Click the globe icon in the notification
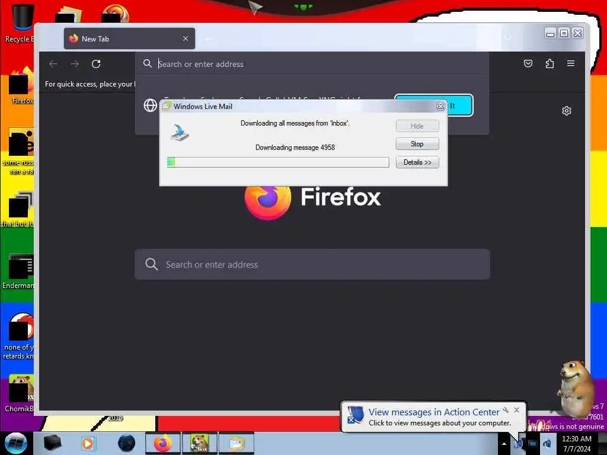This screenshot has width=607, height=455. 150,105
